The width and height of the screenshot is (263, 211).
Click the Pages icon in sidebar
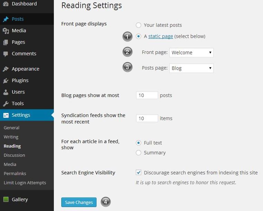pyautogui.click(x=6, y=42)
